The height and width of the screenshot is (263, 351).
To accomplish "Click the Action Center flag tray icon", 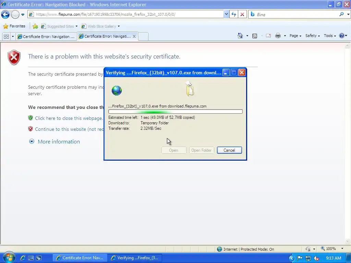I will tap(300, 258).
